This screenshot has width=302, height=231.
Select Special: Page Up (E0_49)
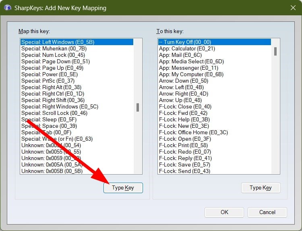click(77, 68)
